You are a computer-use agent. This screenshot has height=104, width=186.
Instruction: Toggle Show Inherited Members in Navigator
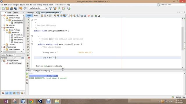[3, 93]
